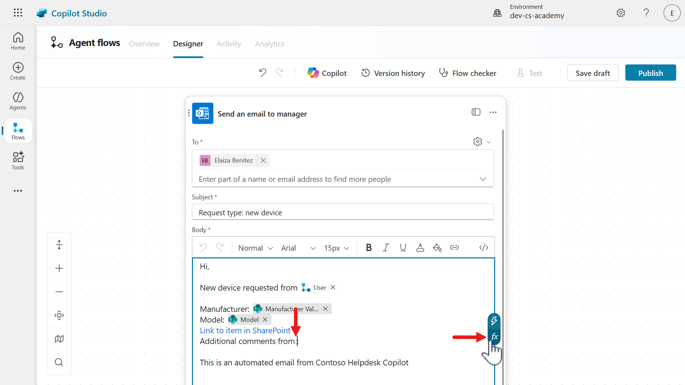The height and width of the screenshot is (385, 685).
Task: Open Flow checker
Action: pyautogui.click(x=467, y=73)
